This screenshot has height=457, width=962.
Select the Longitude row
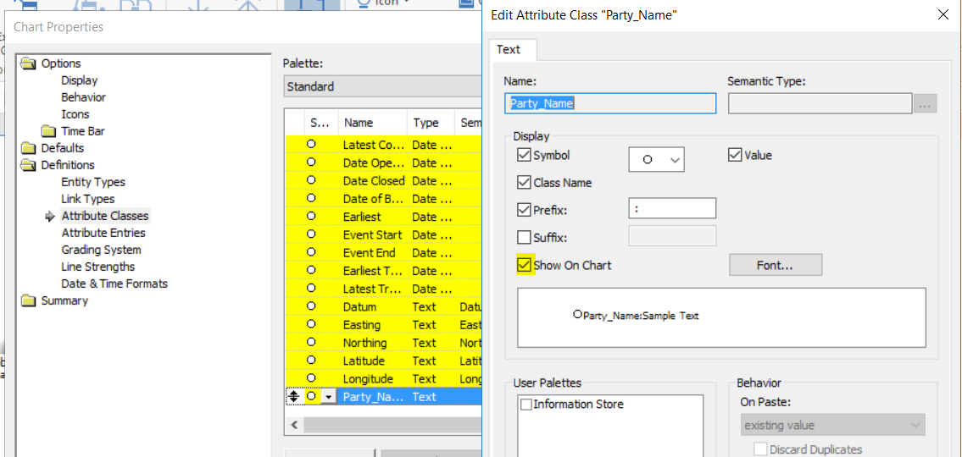383,378
